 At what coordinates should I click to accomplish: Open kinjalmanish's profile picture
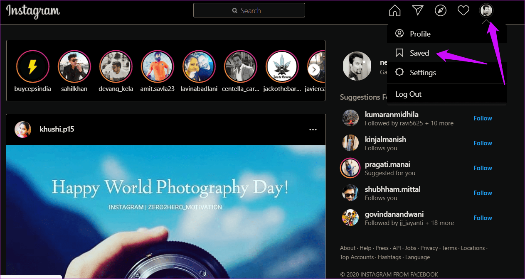pos(350,143)
